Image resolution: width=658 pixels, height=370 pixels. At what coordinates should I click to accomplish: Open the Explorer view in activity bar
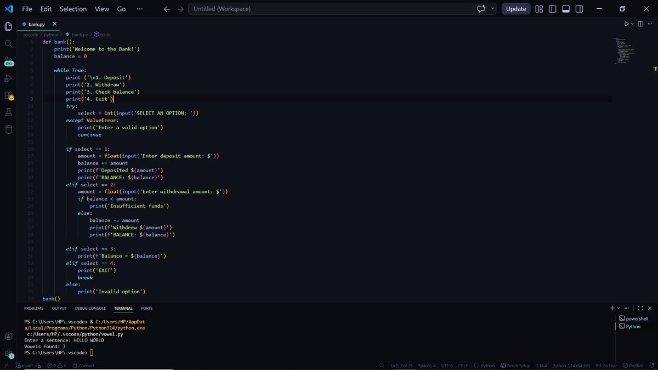click(8, 26)
